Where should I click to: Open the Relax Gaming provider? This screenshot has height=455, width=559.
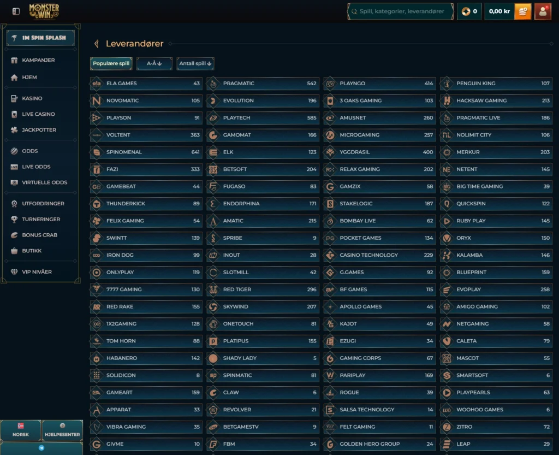pyautogui.click(x=380, y=169)
